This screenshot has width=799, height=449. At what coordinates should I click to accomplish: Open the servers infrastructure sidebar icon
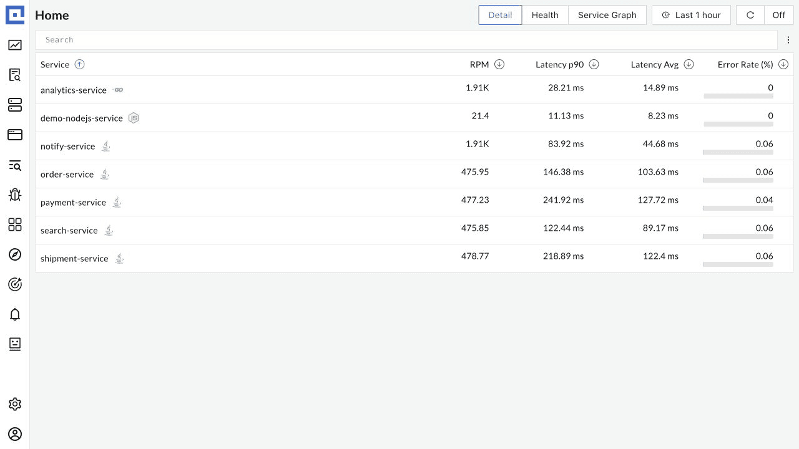(x=15, y=105)
